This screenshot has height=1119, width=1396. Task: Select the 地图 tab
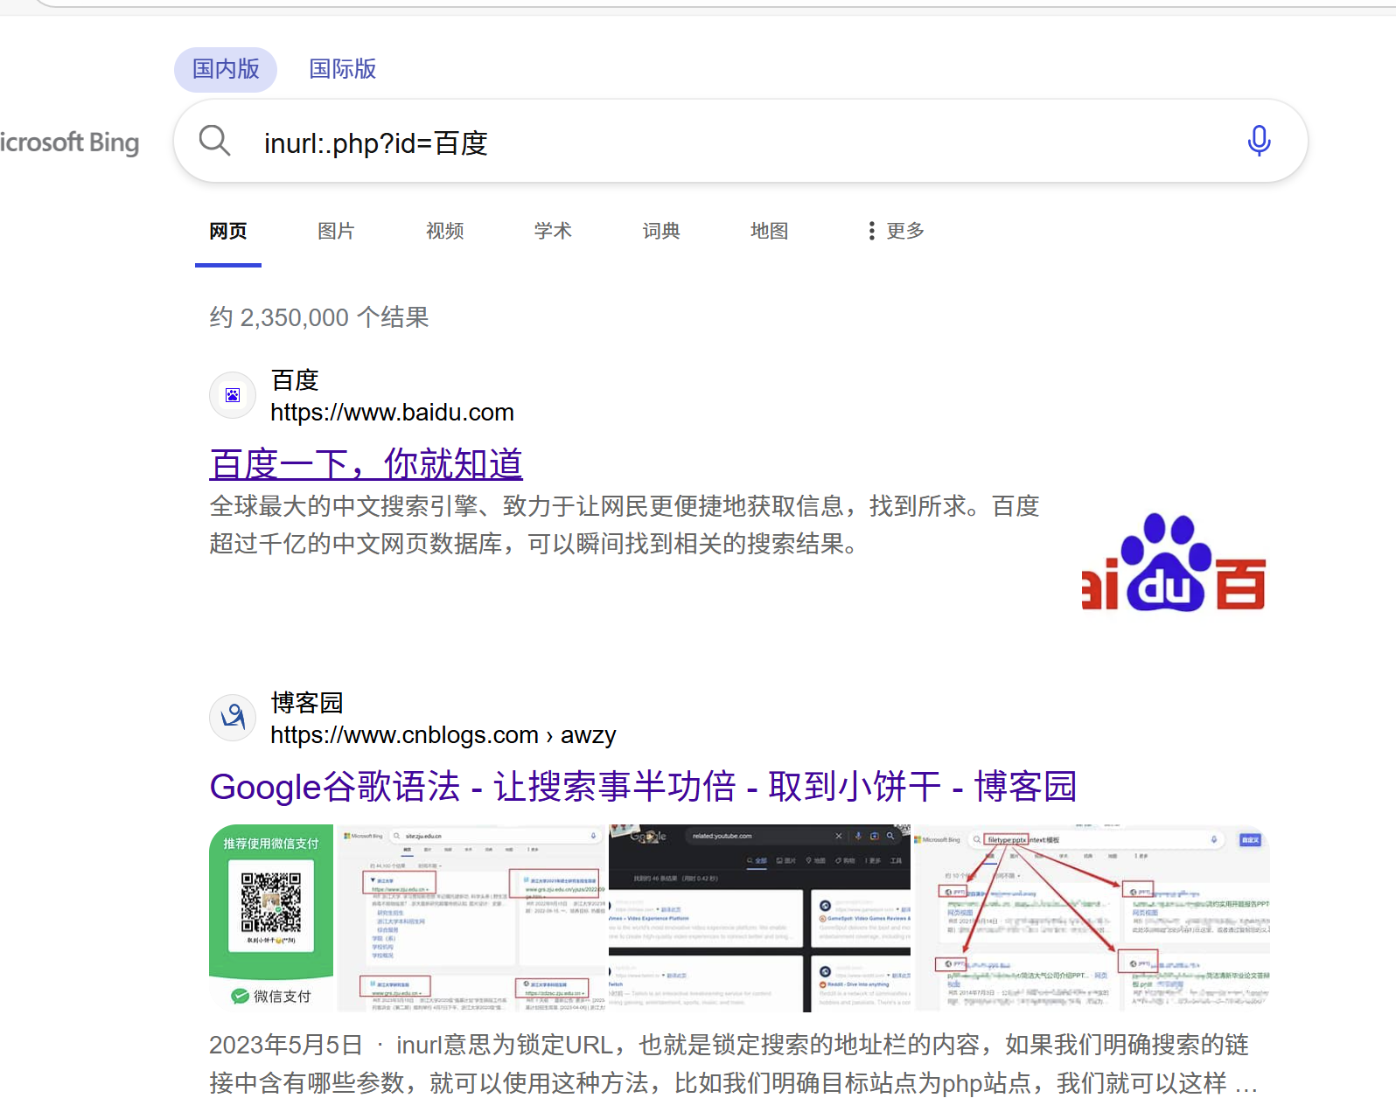coord(770,231)
